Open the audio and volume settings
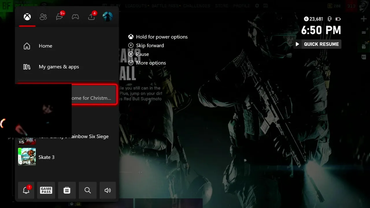This screenshot has width=370, height=208. tap(108, 190)
